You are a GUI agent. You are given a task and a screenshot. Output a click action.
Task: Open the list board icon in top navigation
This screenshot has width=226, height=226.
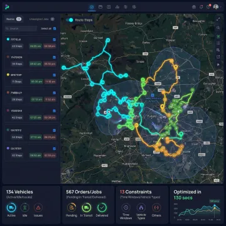(x=109, y=7)
